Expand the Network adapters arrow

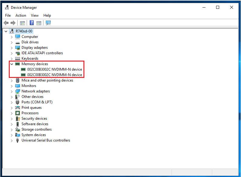point(12,92)
